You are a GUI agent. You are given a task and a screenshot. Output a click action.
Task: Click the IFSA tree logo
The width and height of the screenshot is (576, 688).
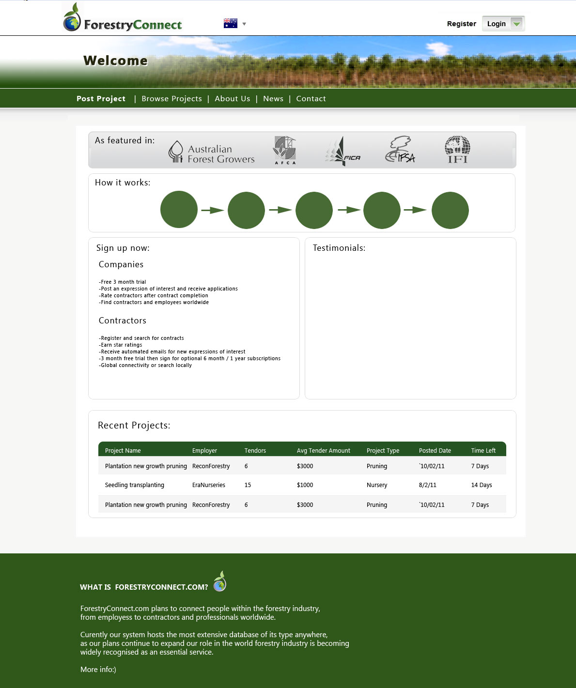400,150
